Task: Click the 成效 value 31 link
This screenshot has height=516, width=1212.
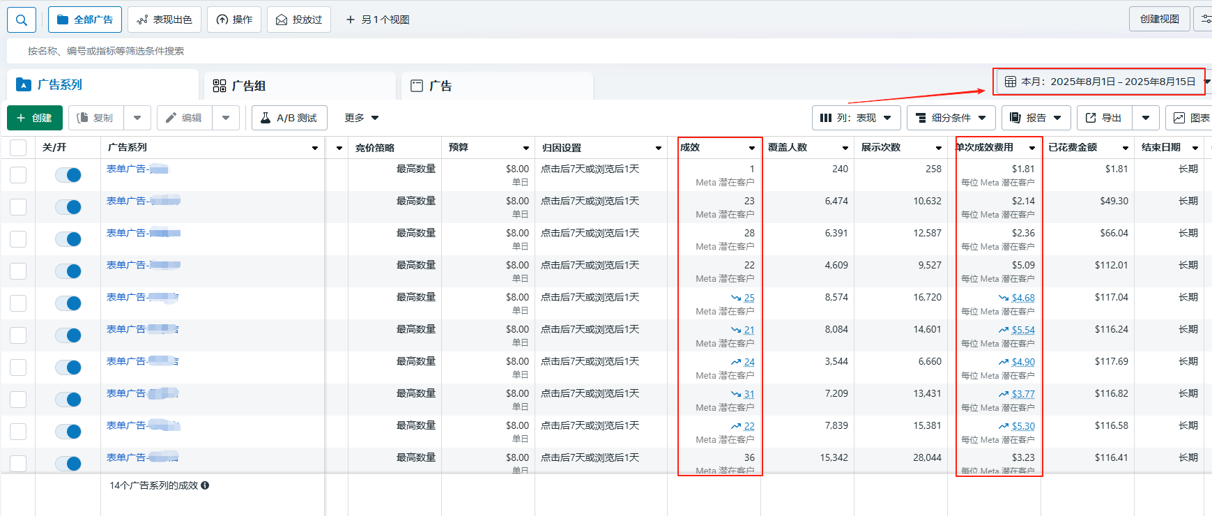Action: click(x=749, y=394)
